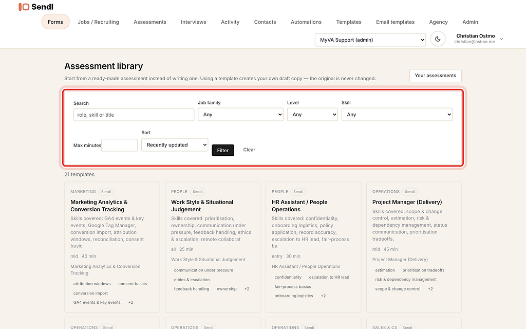Go to Email templates
Viewport: 526px width, 329px height.
click(395, 22)
